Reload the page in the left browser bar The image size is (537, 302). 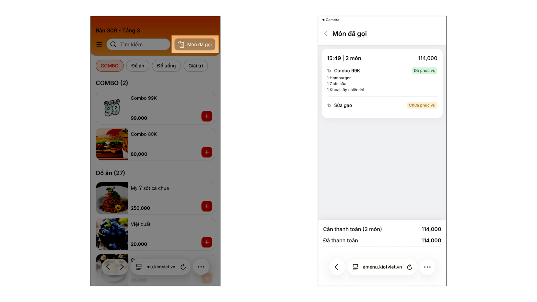183,267
